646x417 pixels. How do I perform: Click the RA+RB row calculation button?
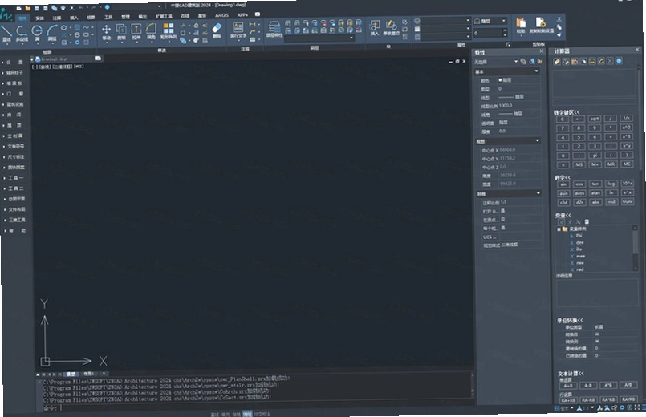point(568,400)
